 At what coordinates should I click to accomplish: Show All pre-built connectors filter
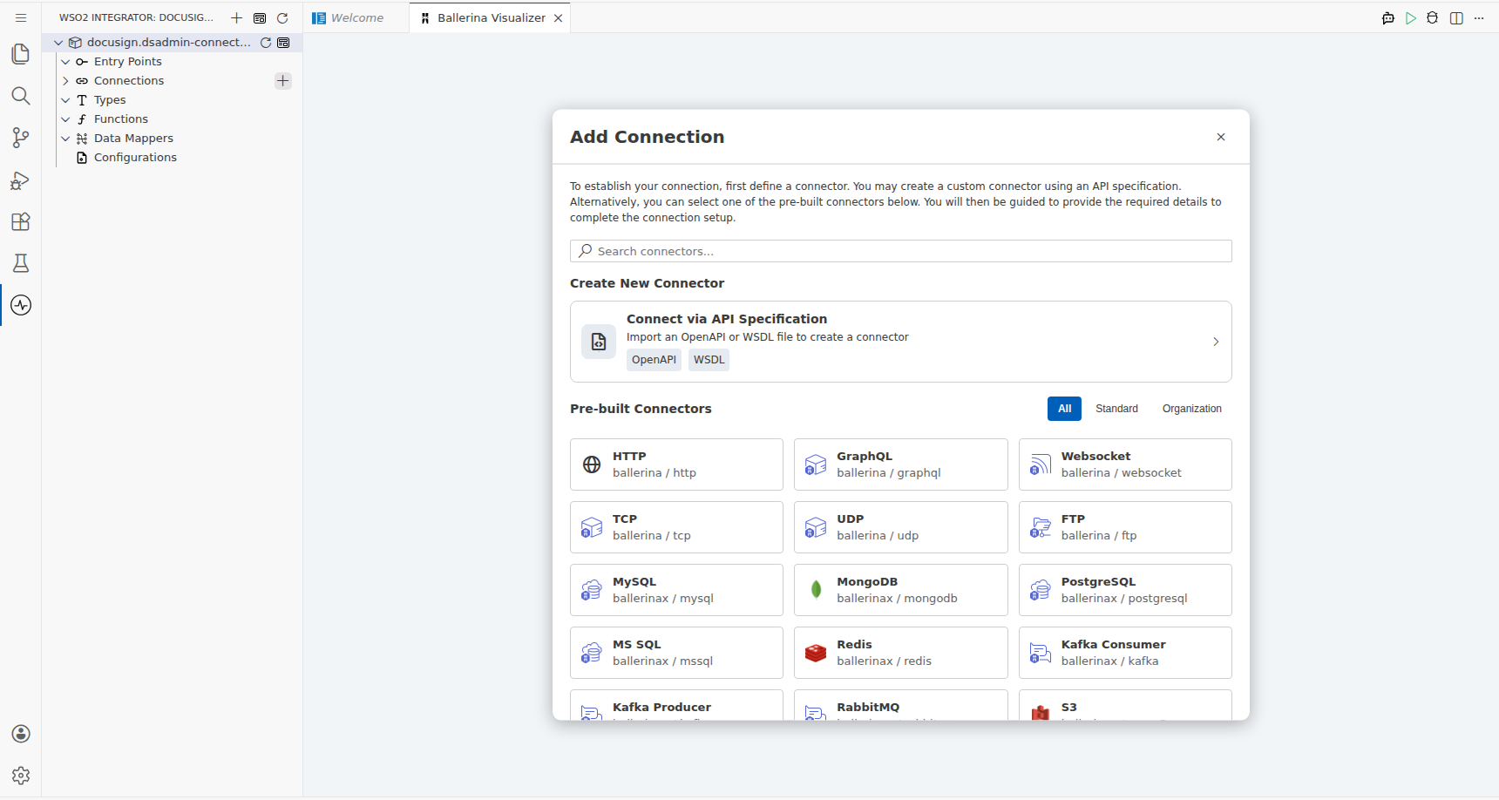click(x=1064, y=409)
